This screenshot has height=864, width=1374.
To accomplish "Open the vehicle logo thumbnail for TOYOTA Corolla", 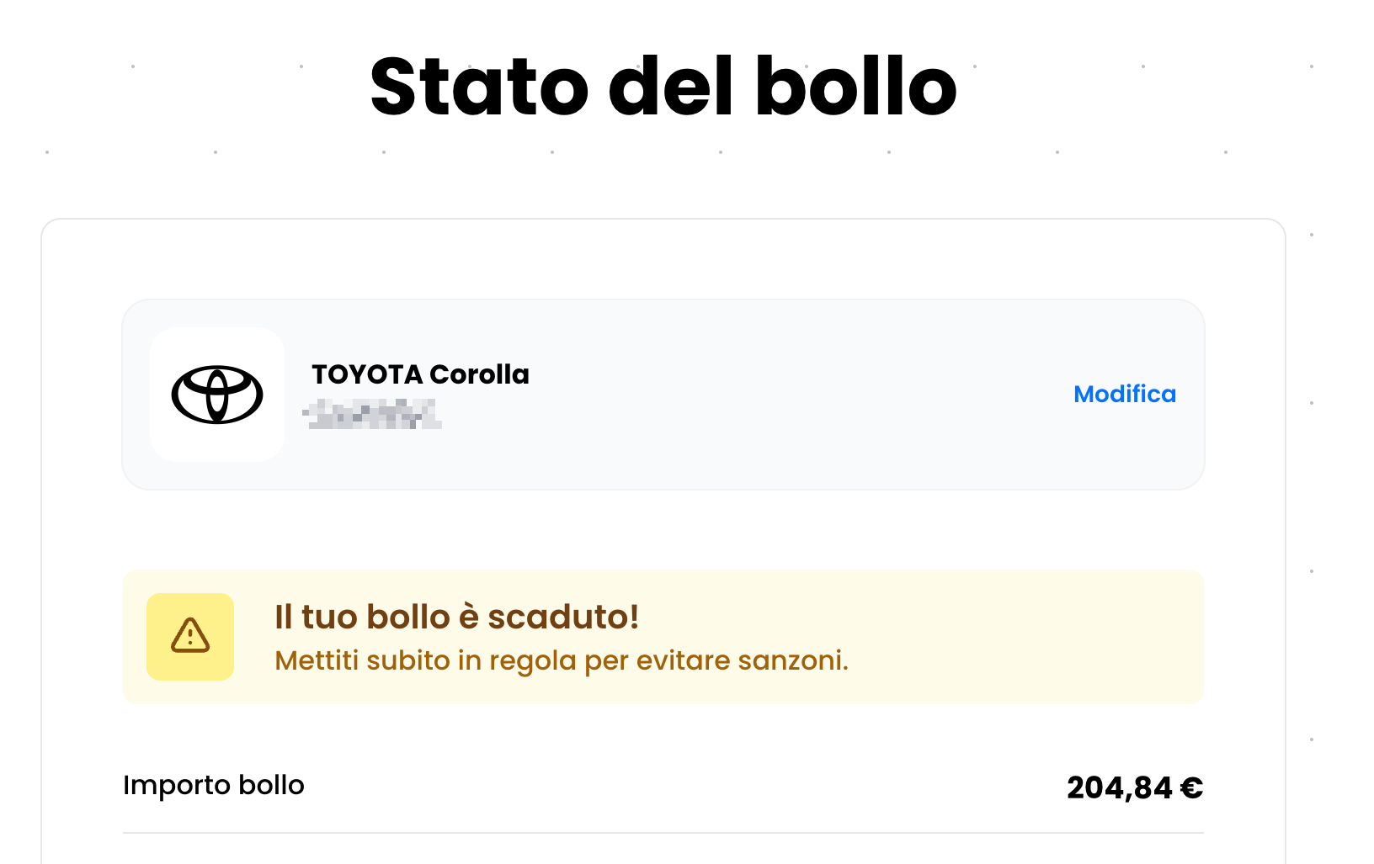I will tap(217, 395).
